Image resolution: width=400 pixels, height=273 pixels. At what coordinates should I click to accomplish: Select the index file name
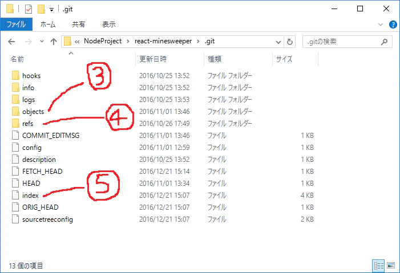(x=30, y=195)
